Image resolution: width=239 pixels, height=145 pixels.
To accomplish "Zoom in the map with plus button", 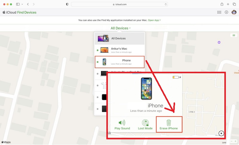I will [236, 141].
